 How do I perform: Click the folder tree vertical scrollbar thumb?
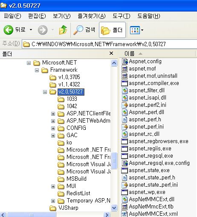click(114, 161)
